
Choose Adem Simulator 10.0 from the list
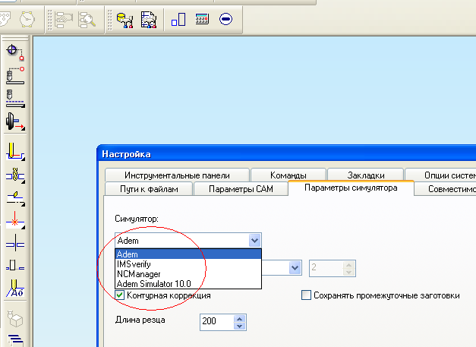pos(153,283)
